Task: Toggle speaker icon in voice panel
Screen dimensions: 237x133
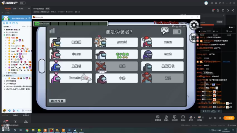Action: click(9, 111)
